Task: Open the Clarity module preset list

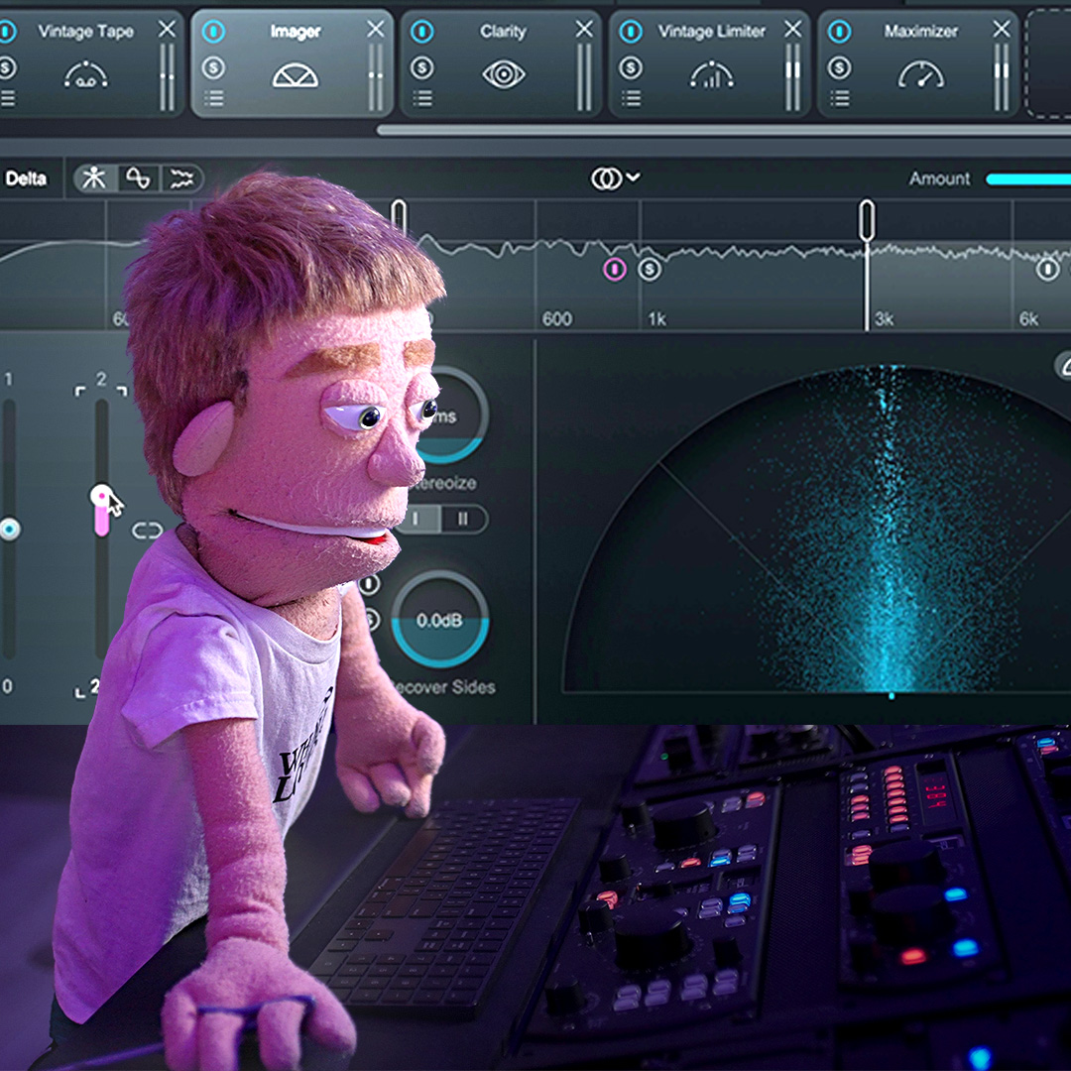Action: [x=422, y=98]
